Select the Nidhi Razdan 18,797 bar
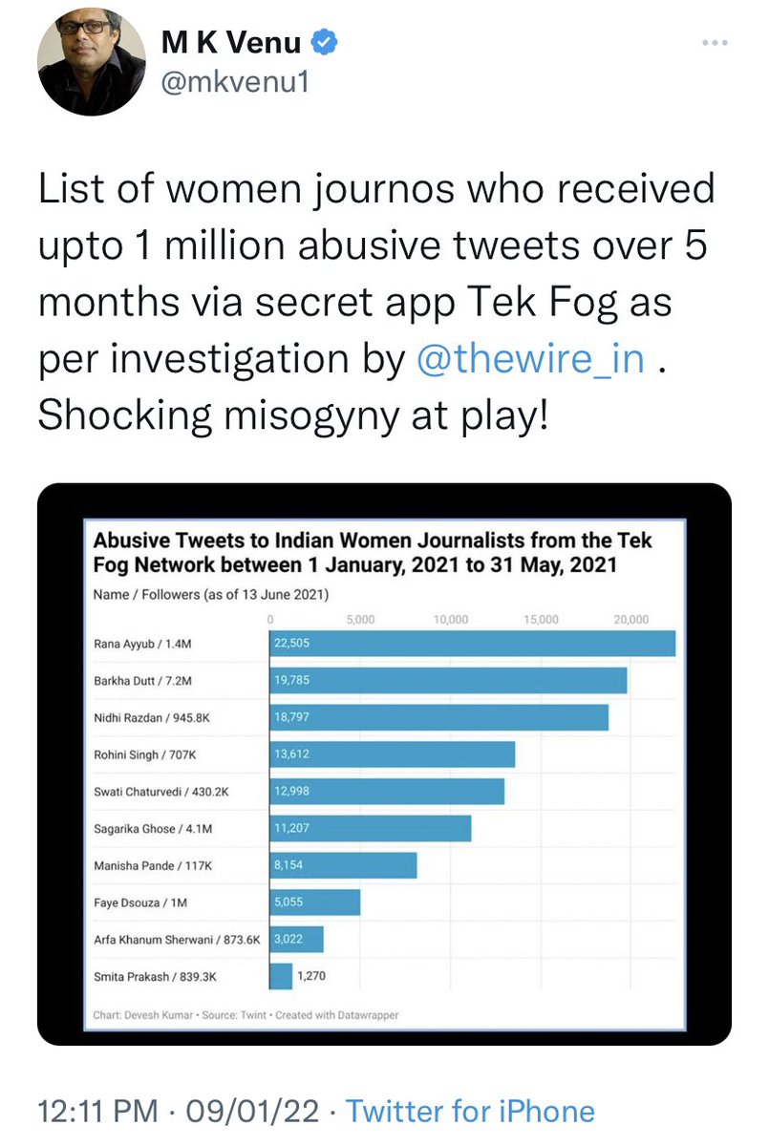769x1146 pixels. point(439,717)
